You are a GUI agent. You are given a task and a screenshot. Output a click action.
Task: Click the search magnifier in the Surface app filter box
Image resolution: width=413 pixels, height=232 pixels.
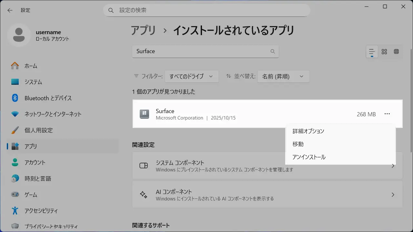click(x=273, y=52)
